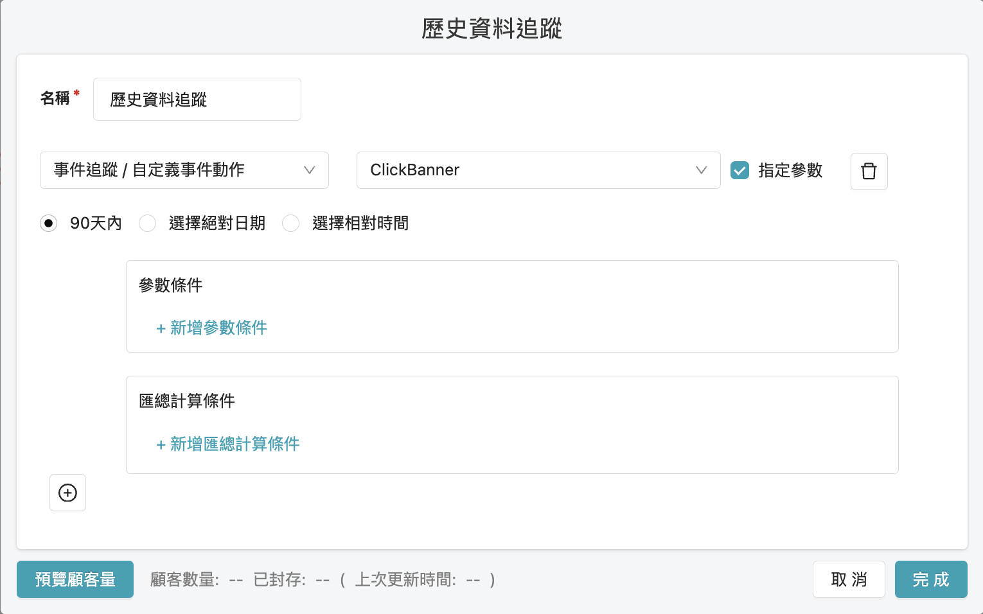Delete the ClickBanner event using trash icon
This screenshot has height=614, width=983.
(x=869, y=171)
